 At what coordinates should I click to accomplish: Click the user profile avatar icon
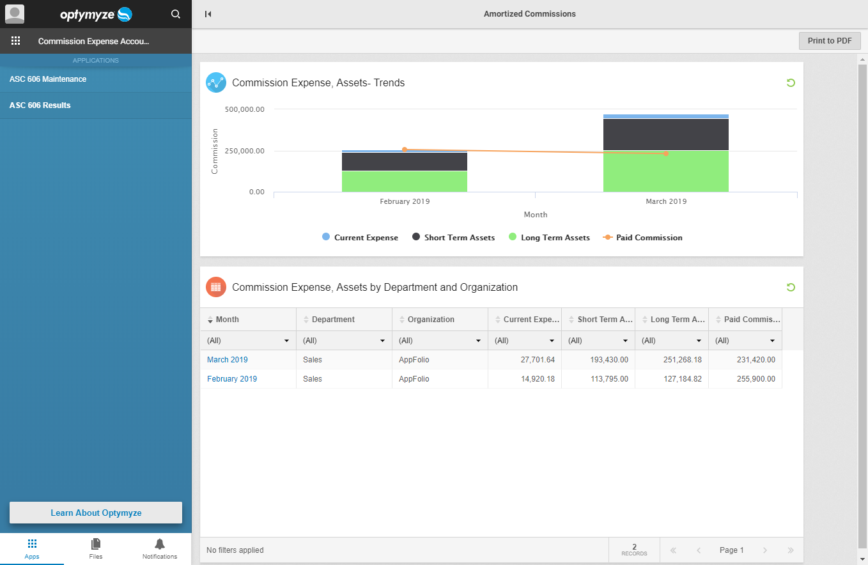click(14, 14)
